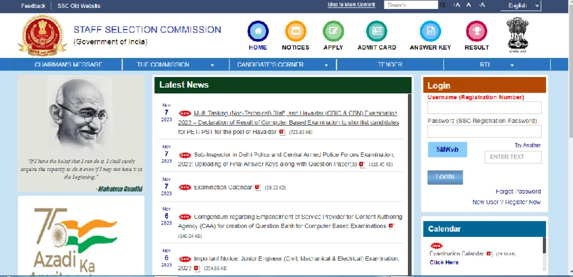This screenshot has width=573, height=277.
Task: Open the ADMIT CARD icon
Action: click(x=377, y=31)
